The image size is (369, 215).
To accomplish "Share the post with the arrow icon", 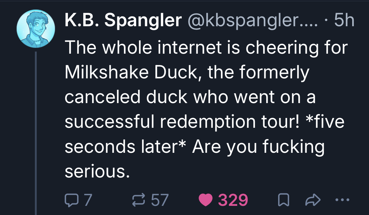I will point(312,200).
